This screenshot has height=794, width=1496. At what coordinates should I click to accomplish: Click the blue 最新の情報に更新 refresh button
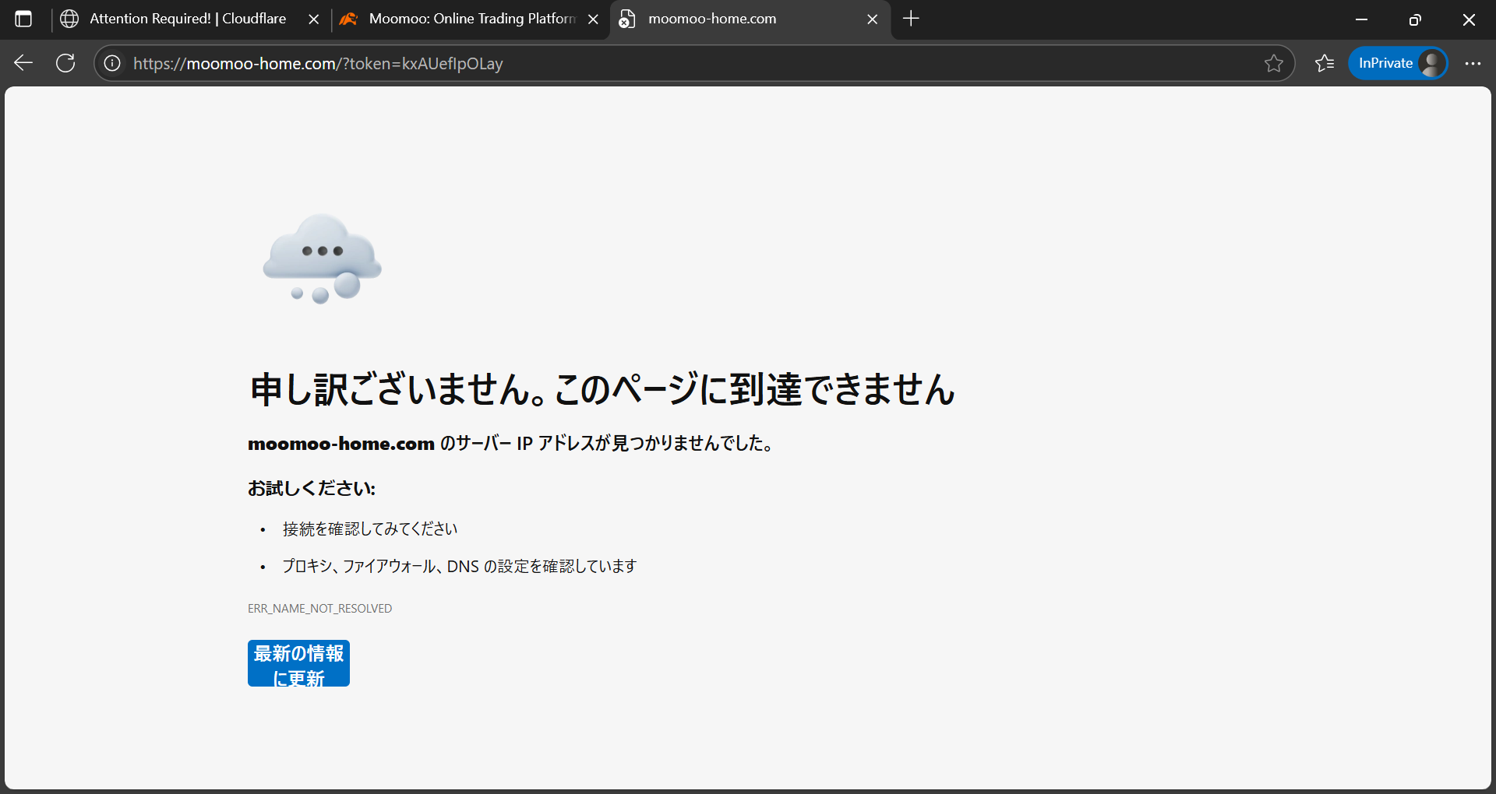click(298, 663)
